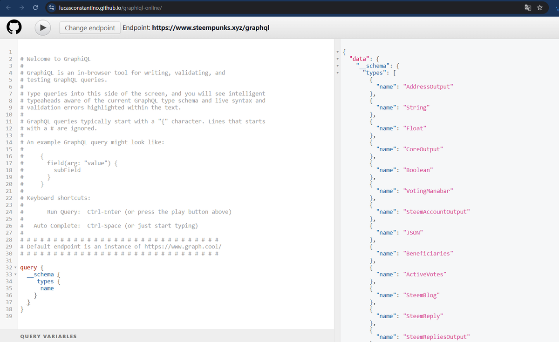Click the field(arg: "value") example line
The width and height of the screenshot is (559, 342).
(x=82, y=163)
